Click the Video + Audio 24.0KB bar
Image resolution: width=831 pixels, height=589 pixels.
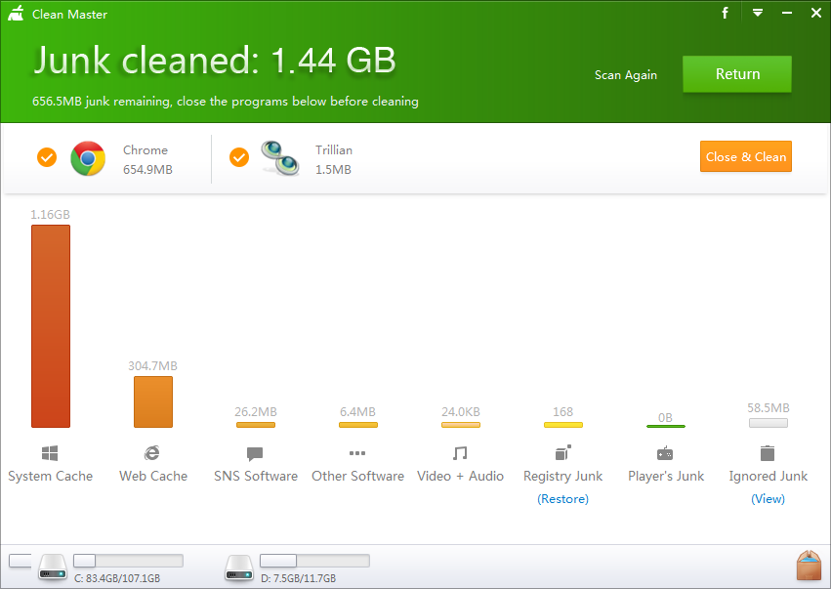click(461, 425)
